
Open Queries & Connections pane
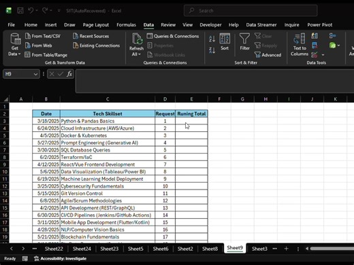point(173,36)
